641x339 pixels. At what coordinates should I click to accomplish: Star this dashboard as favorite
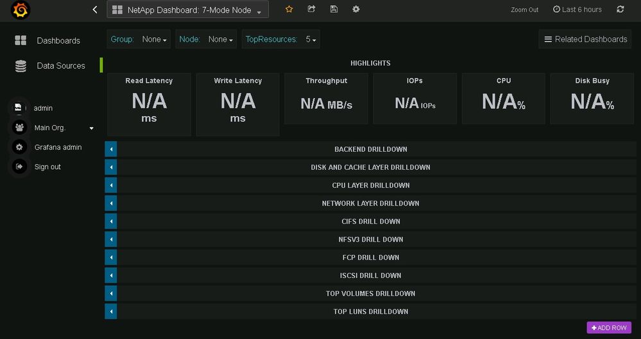click(x=289, y=10)
